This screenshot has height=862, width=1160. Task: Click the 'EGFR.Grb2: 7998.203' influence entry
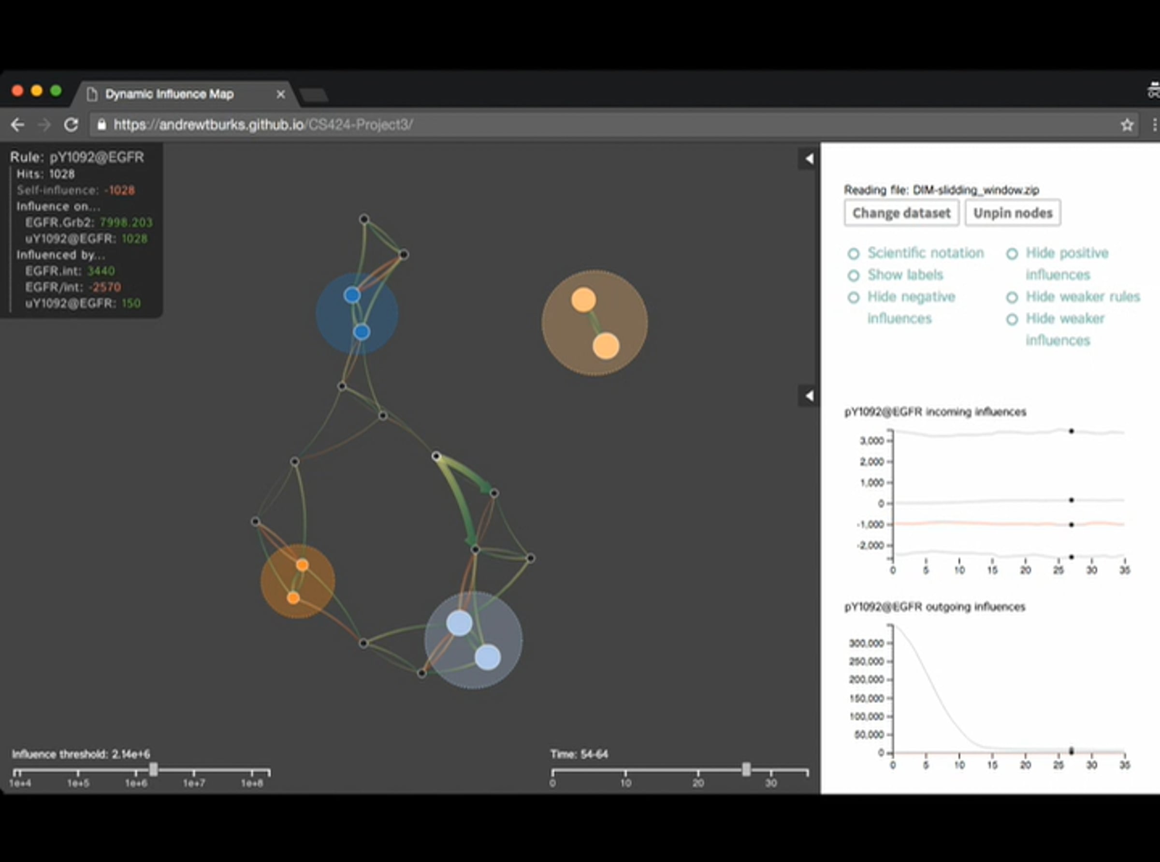(x=88, y=223)
